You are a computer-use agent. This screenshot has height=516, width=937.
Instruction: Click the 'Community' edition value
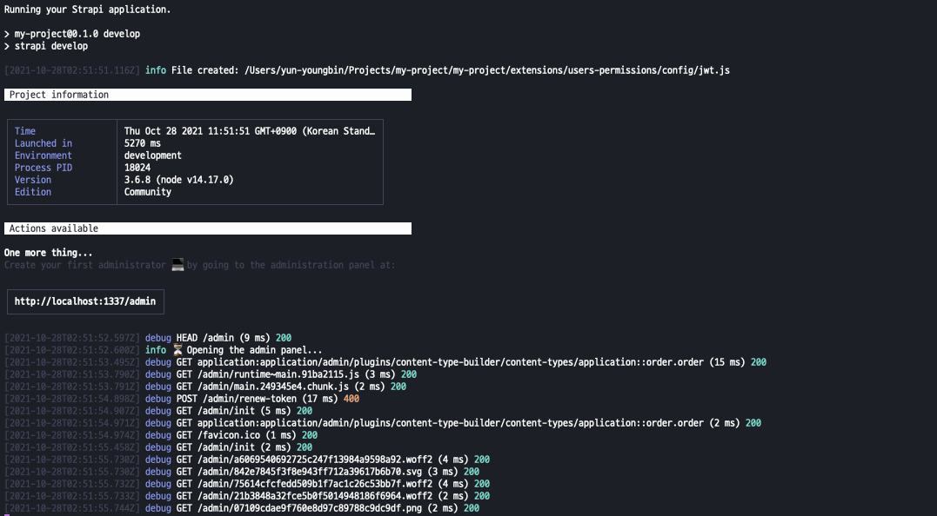[148, 192]
